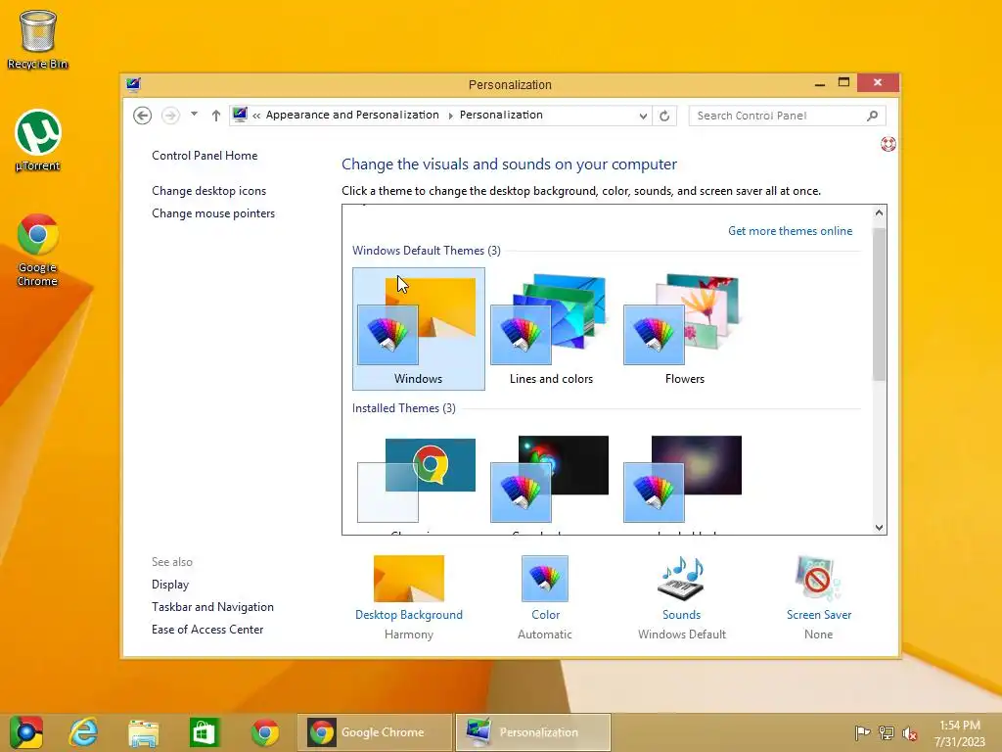This screenshot has height=752, width=1002.
Task: Click the breadcrumb overflow chevron
Action: tap(256, 116)
